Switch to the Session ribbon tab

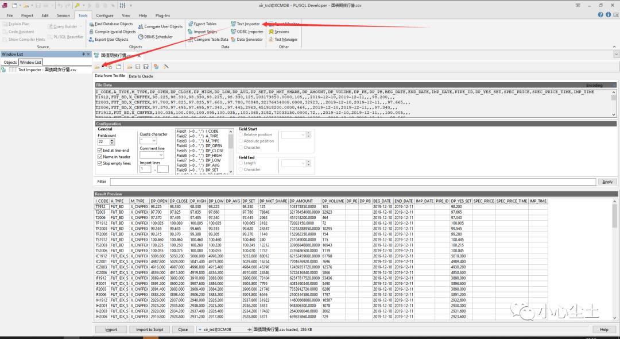click(x=63, y=16)
